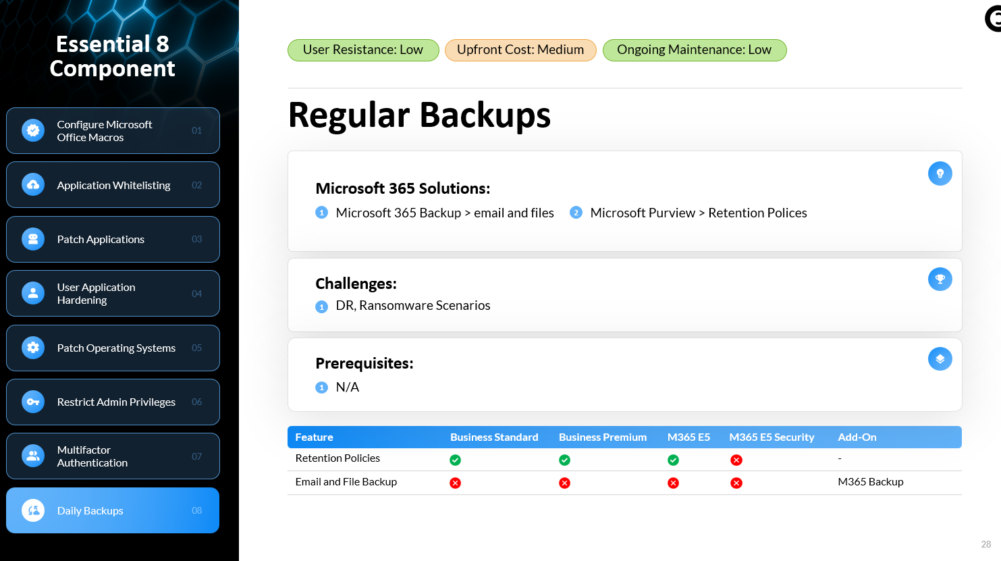This screenshot has width=1001, height=561.
Task: Click the green check for Retention Policies Business Standard
Action: click(456, 460)
